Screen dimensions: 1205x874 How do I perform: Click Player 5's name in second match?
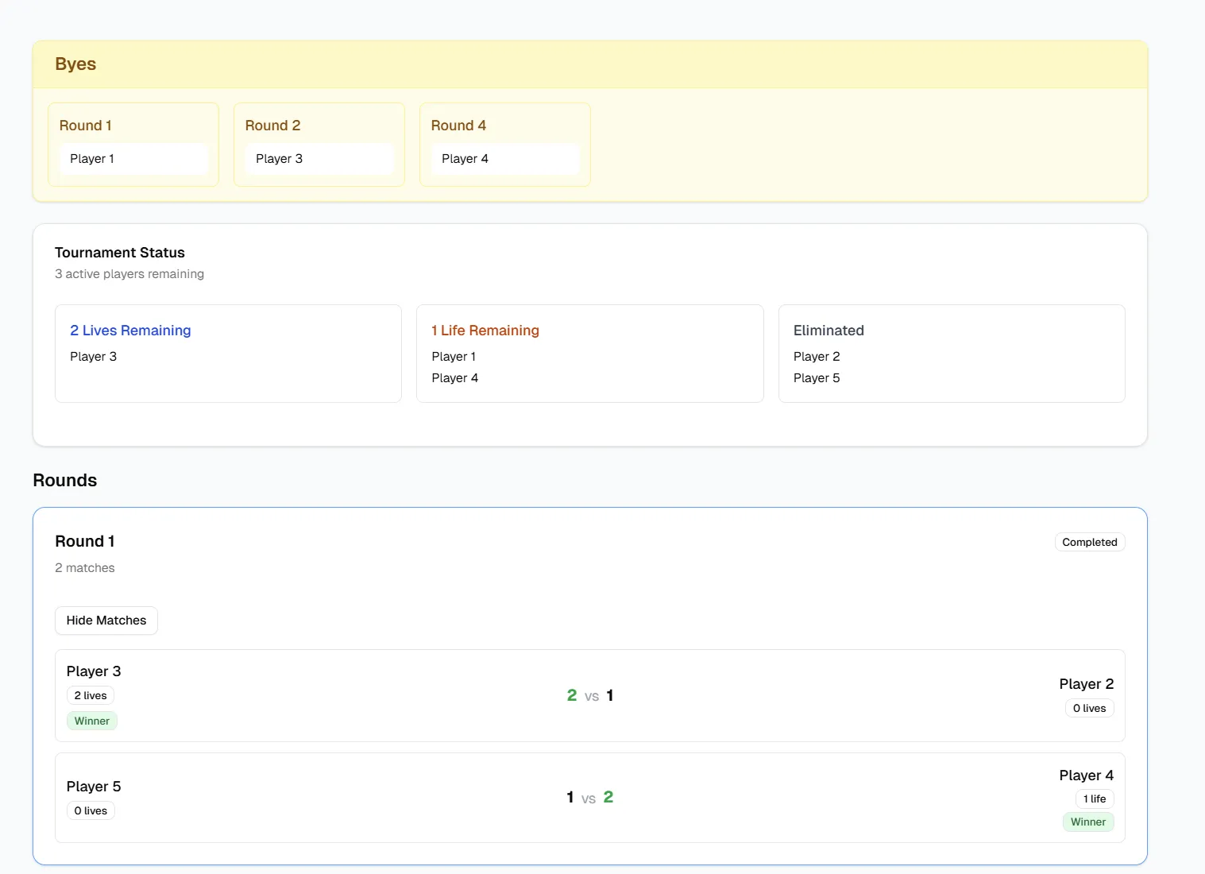[94, 787]
